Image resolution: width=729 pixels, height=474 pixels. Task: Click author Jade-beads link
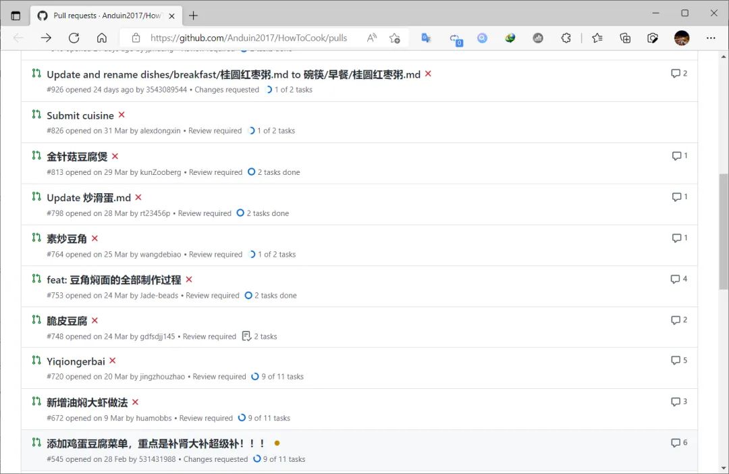pos(159,295)
